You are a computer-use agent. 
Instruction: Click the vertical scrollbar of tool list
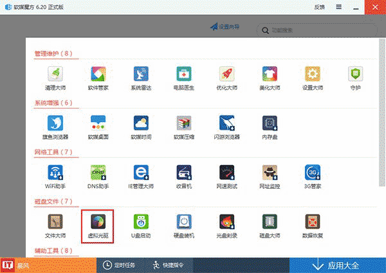(x=381, y=112)
